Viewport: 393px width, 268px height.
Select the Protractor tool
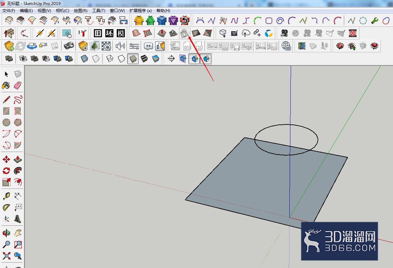click(6, 208)
